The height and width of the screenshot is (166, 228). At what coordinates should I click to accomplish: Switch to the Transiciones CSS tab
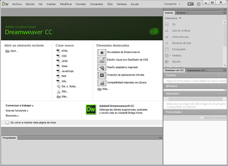[x=196, y=70]
